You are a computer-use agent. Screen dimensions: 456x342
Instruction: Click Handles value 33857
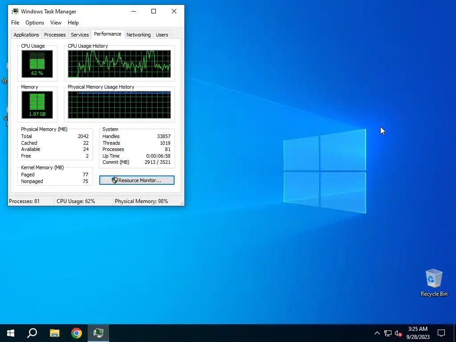[164, 136]
